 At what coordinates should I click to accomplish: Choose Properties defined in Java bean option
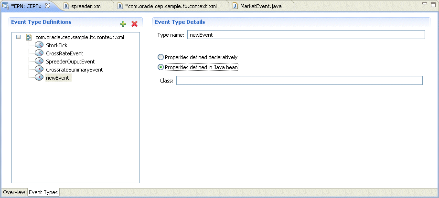pos(198,67)
